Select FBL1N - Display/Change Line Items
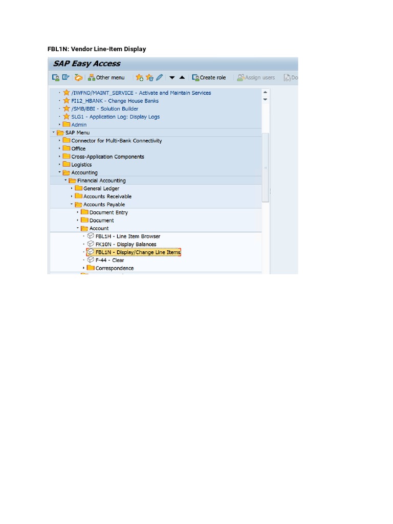Screen dimensions: 393x524 click(134, 252)
